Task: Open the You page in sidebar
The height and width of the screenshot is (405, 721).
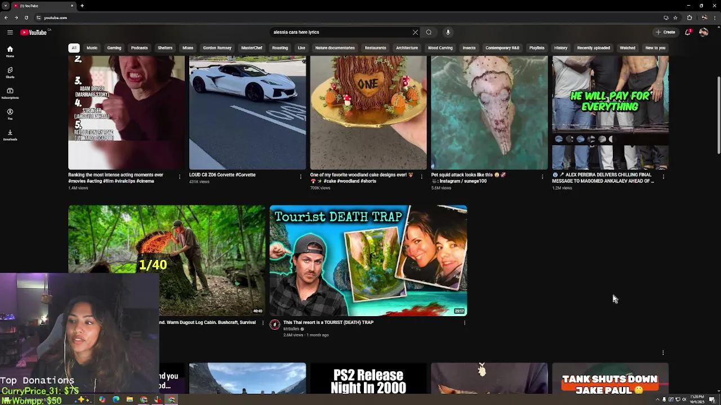Action: click(10, 114)
